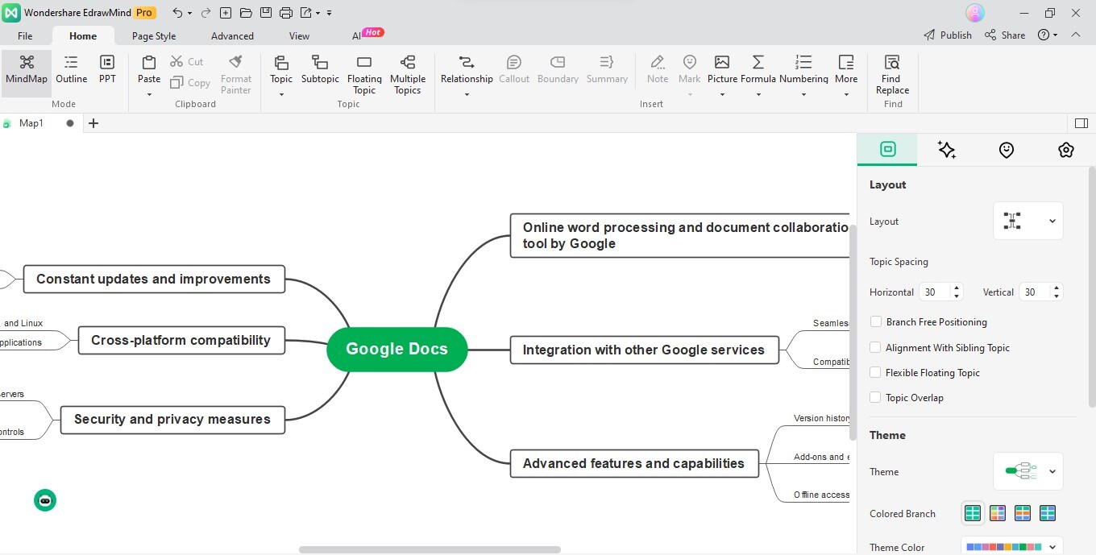
Task: Open the Numbering dropdown
Action: coord(803,94)
